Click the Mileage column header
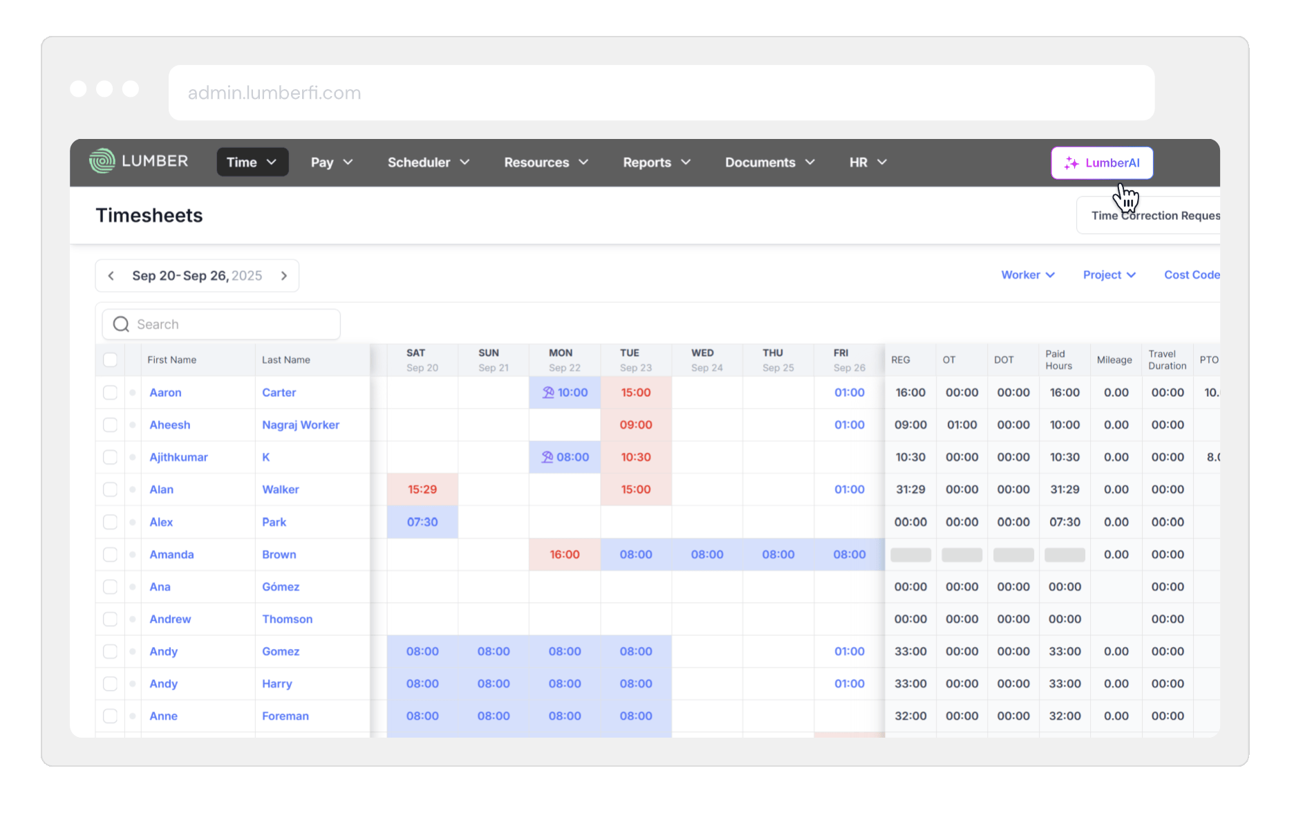The width and height of the screenshot is (1294, 813). tap(1114, 359)
